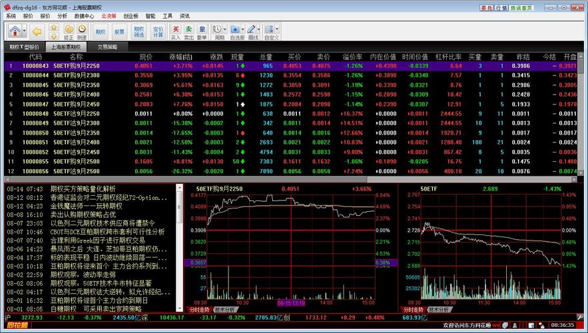This screenshot has width=588, height=333.
Task: Click the yellow up arrow toolbar icon
Action: [54, 27]
